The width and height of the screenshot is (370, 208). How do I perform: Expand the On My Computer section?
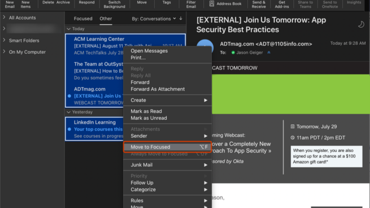[4, 51]
